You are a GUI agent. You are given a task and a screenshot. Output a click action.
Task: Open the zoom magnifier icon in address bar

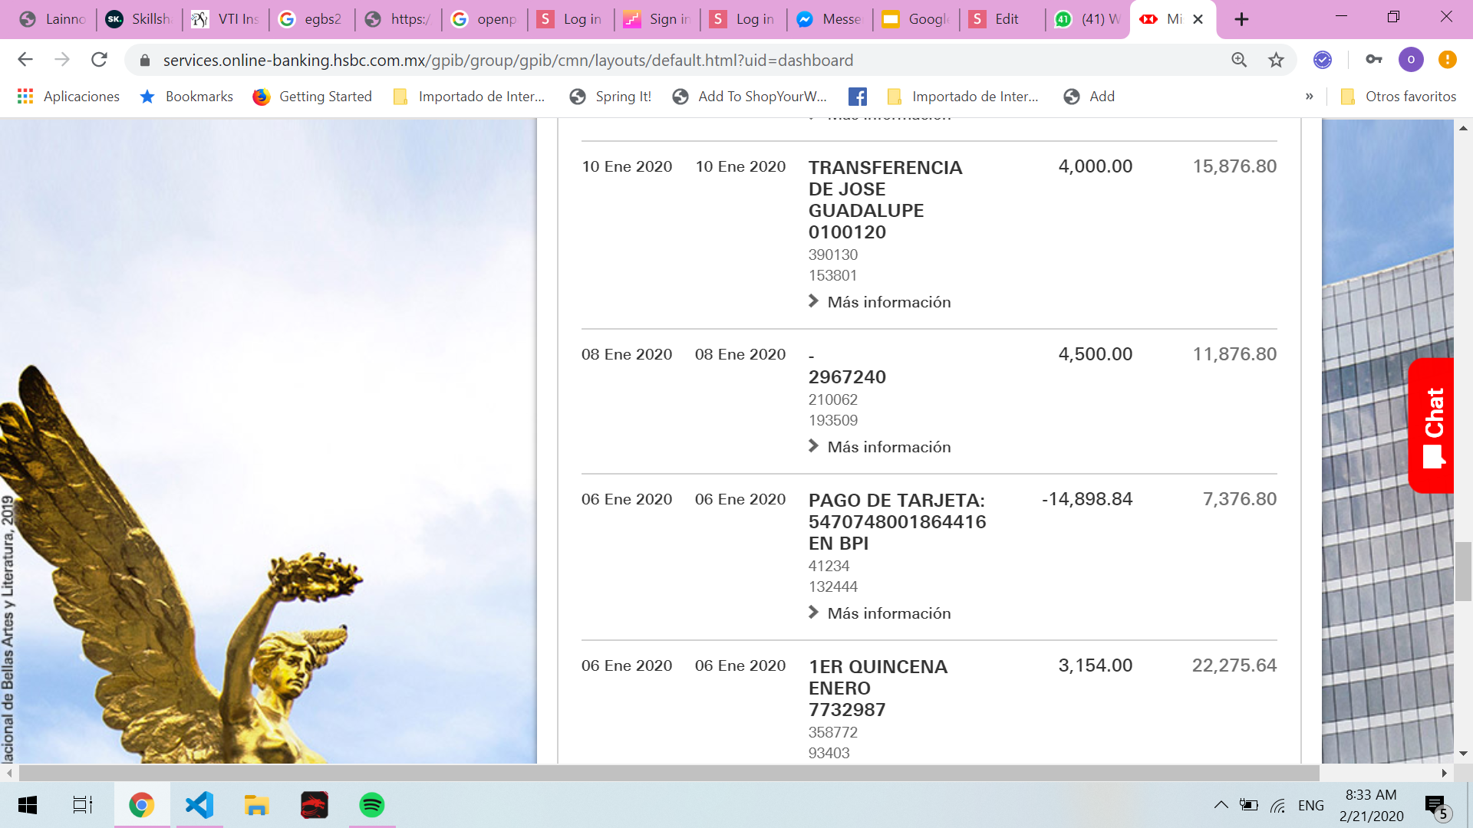click(x=1239, y=60)
